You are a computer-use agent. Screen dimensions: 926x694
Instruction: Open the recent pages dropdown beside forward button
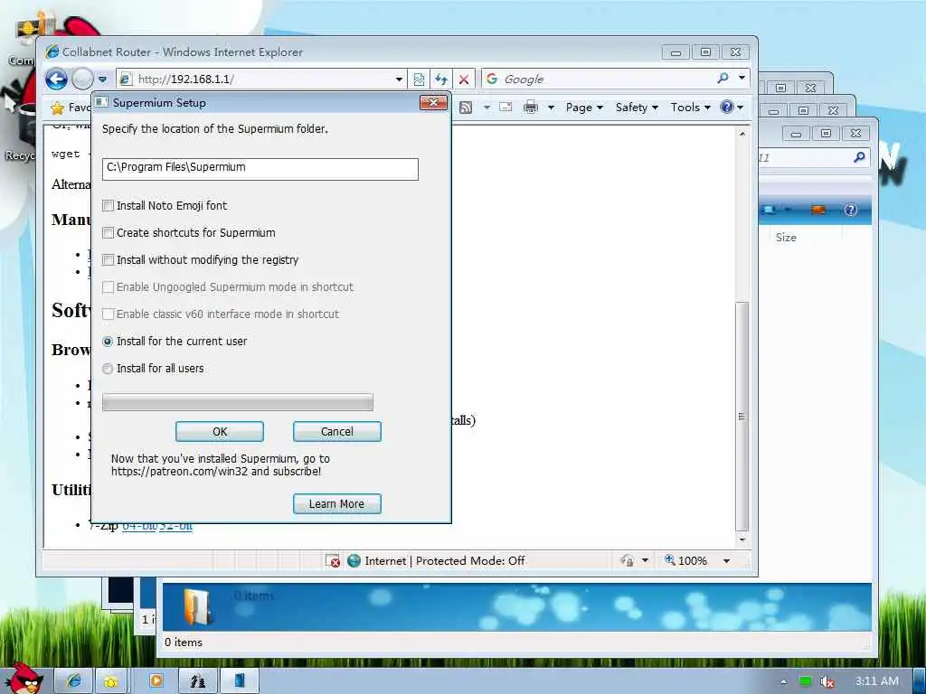tap(103, 79)
